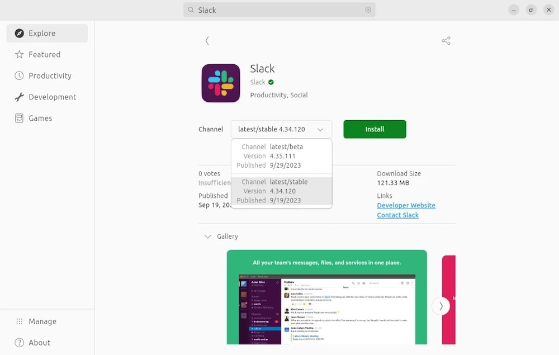Open the Developer Website link
The width and height of the screenshot is (559, 355).
pyautogui.click(x=406, y=205)
